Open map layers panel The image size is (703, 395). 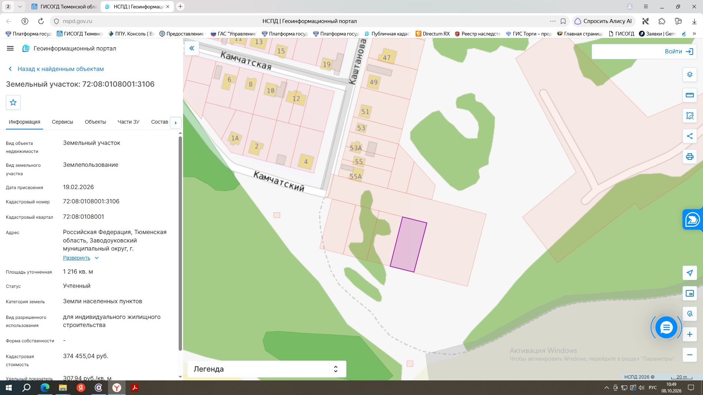click(690, 75)
